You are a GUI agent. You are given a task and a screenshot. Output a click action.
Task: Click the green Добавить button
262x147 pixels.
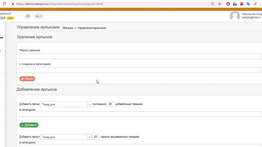29,125
